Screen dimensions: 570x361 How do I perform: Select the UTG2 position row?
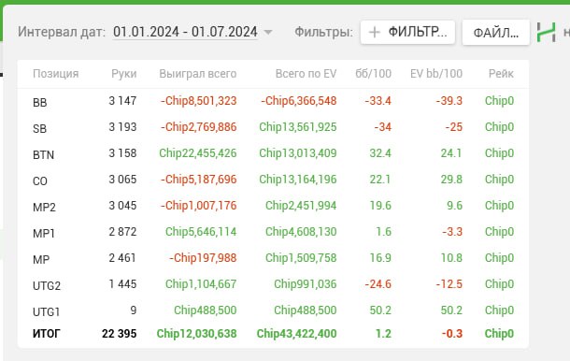click(x=273, y=284)
